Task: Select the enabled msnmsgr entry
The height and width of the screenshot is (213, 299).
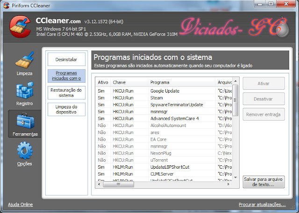Action: tap(164, 112)
